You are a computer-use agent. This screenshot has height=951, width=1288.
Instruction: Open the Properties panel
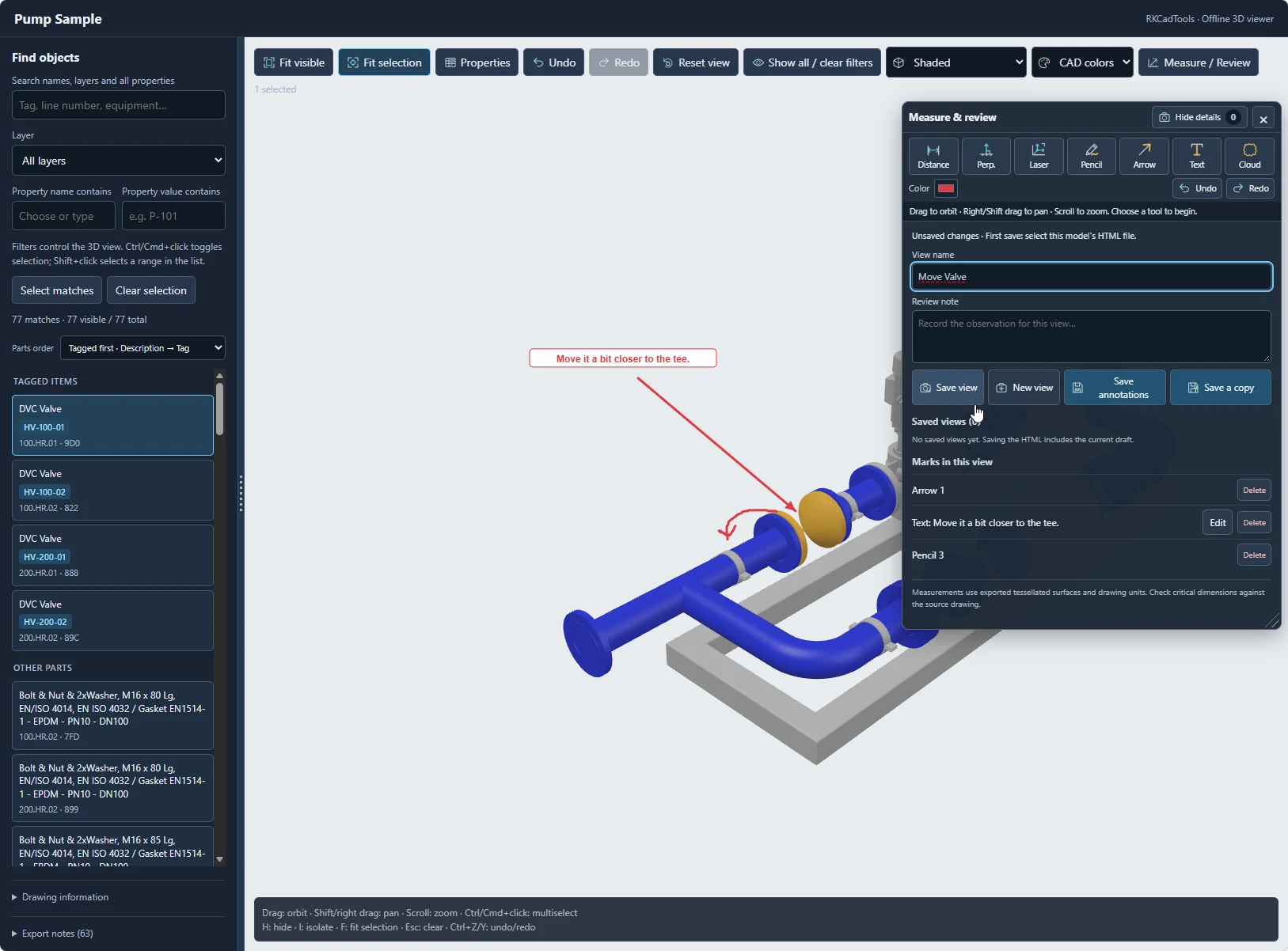click(477, 63)
